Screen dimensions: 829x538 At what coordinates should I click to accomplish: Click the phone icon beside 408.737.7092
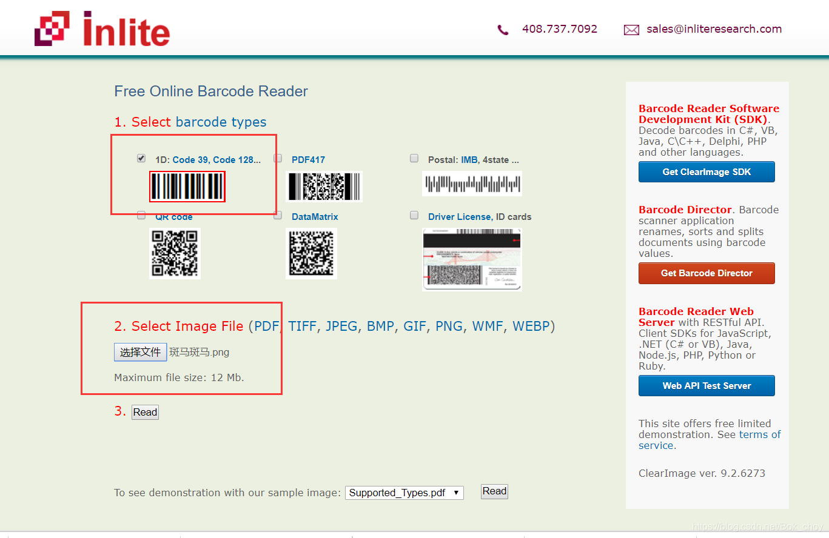(503, 30)
